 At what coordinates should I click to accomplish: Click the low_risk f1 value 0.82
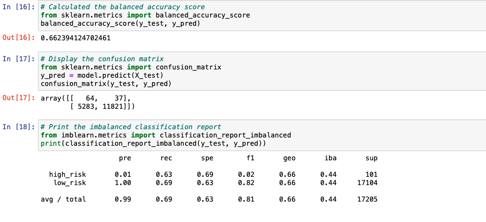[246, 183]
